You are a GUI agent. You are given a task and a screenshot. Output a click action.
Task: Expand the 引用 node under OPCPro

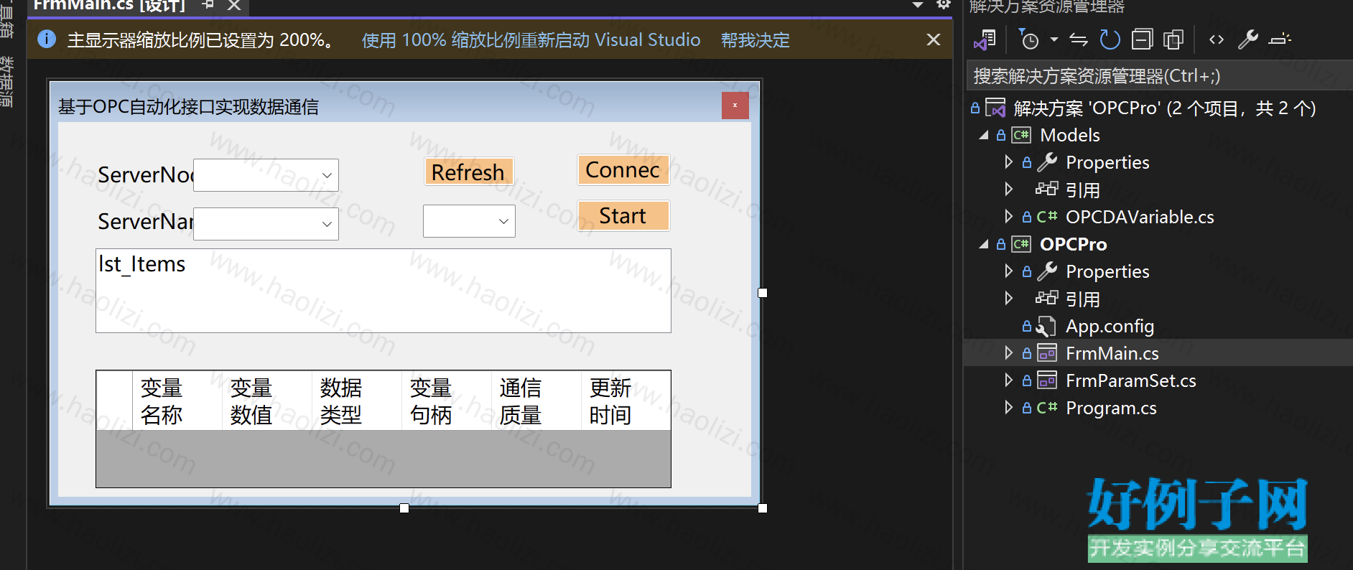1008,299
